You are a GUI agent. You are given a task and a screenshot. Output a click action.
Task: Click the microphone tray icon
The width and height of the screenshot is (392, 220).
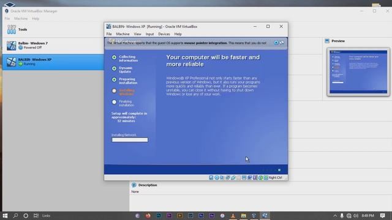pos(342,216)
